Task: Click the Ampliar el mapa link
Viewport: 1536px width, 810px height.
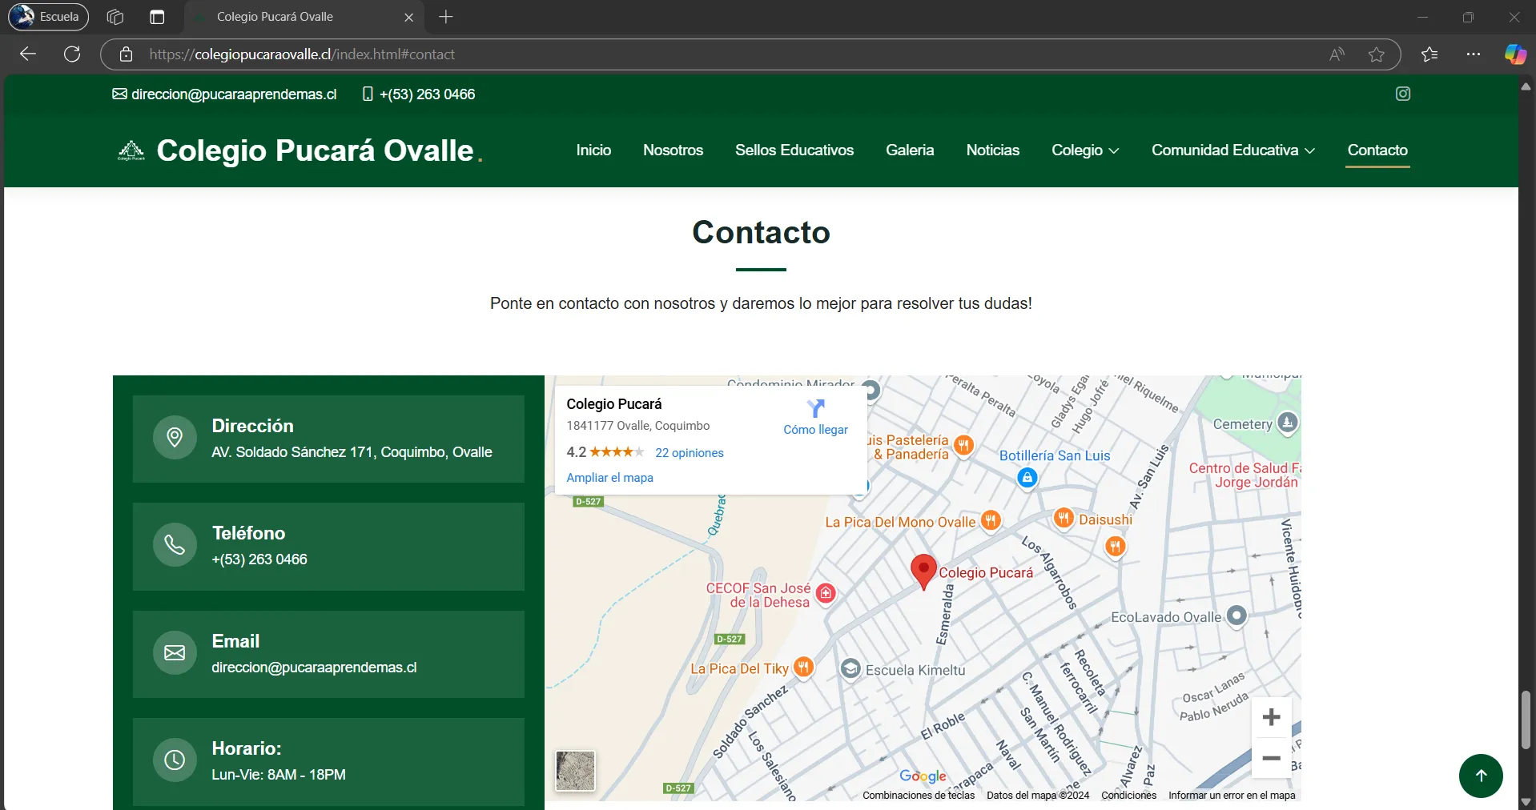Action: click(x=609, y=478)
